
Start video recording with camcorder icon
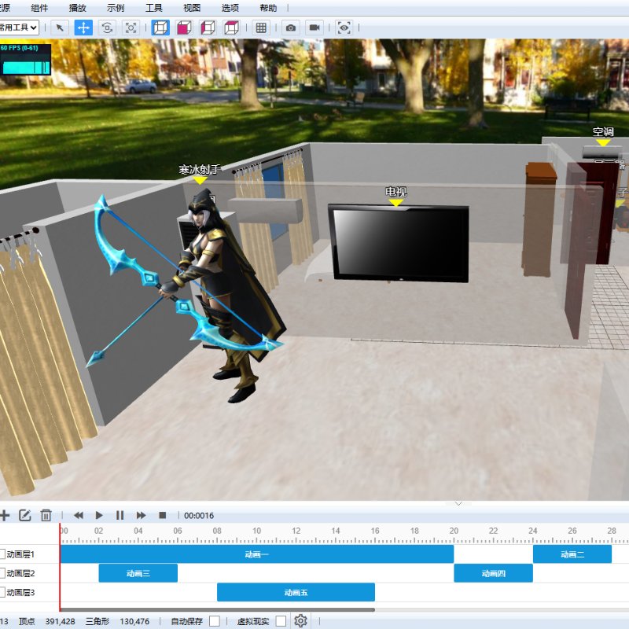[x=314, y=28]
